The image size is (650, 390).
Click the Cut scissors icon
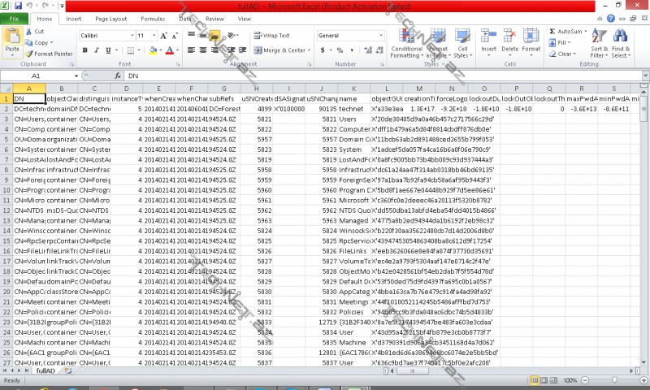tap(29, 32)
